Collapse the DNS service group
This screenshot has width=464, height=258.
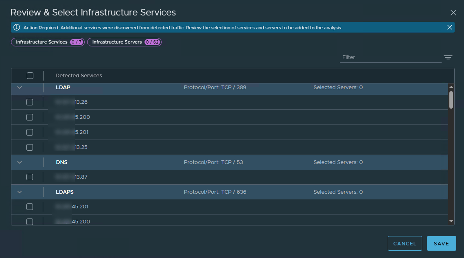pos(20,162)
